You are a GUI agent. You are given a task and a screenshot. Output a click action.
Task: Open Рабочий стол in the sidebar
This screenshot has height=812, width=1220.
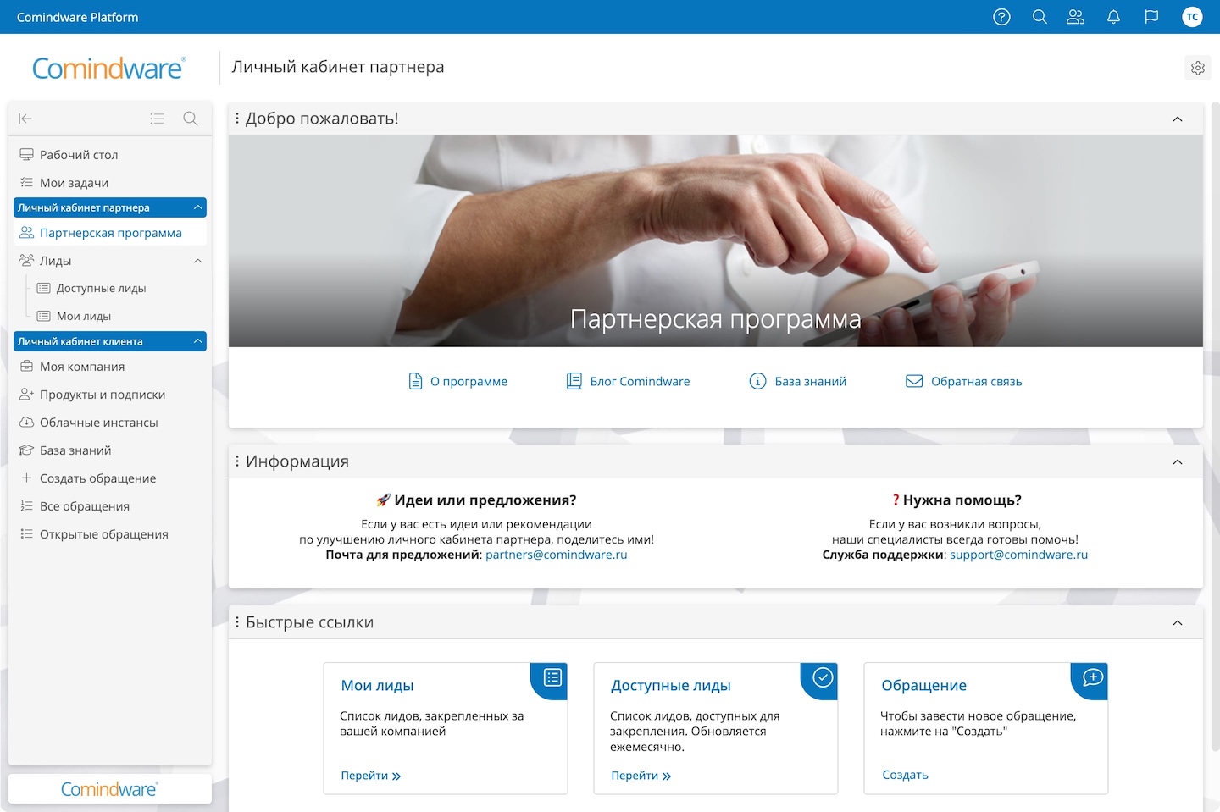pos(110,155)
